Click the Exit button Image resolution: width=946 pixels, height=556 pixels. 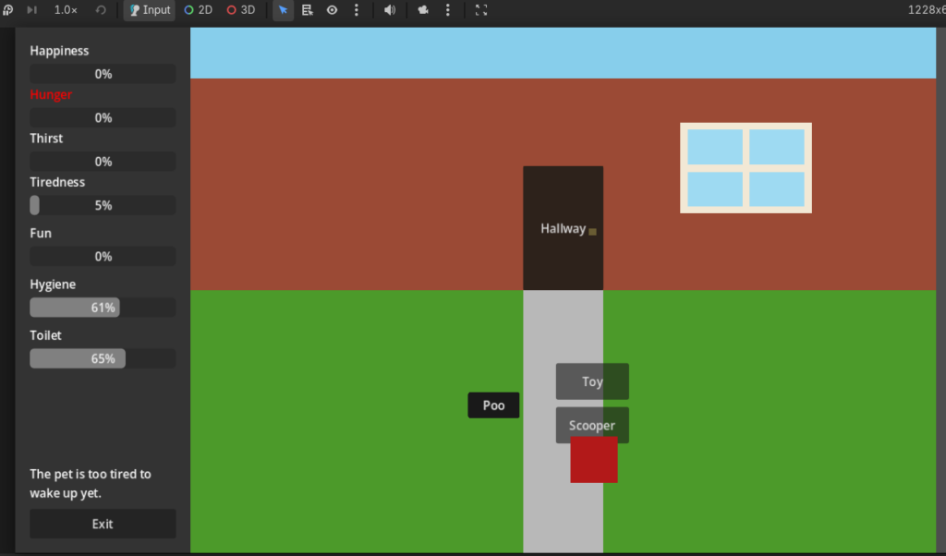(103, 524)
